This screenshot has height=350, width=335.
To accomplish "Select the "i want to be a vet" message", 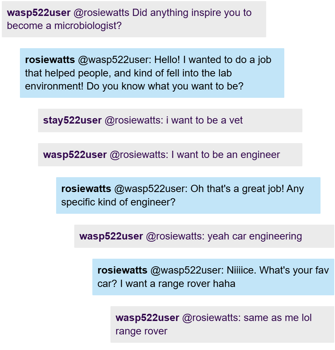I will point(205,120).
